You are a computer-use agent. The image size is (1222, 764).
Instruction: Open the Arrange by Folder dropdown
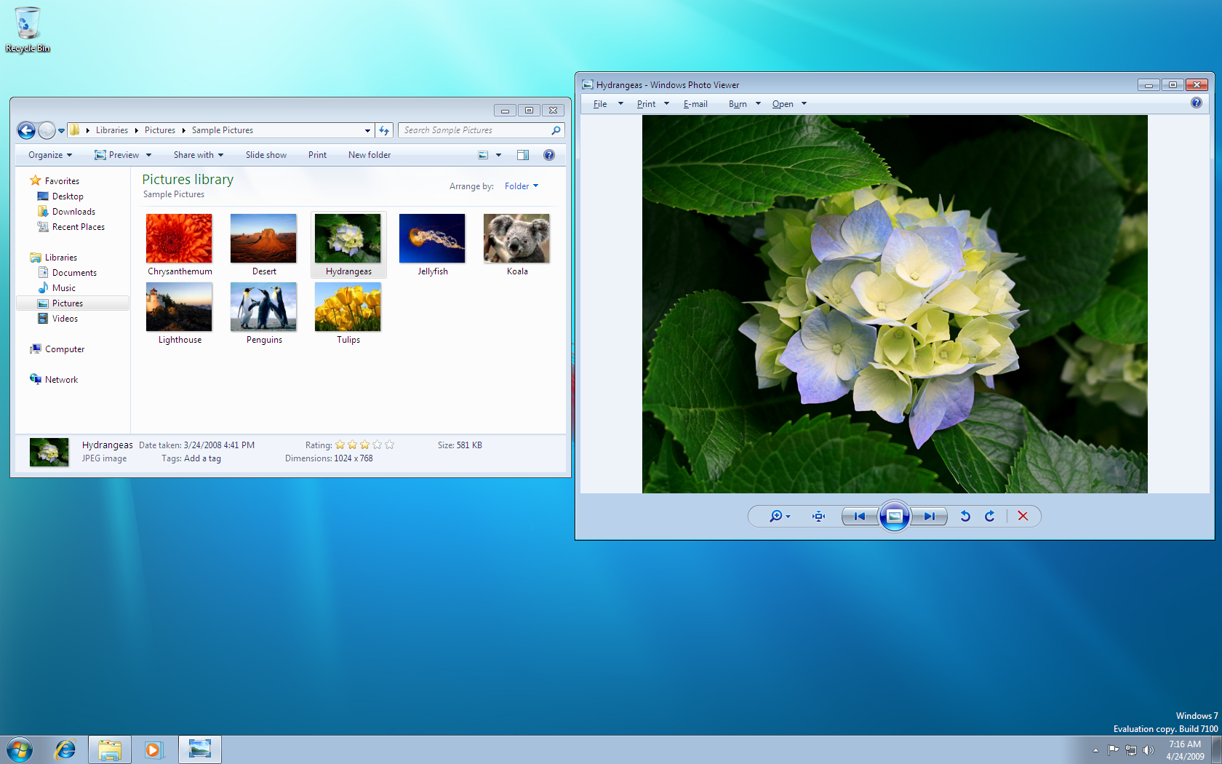pos(521,186)
